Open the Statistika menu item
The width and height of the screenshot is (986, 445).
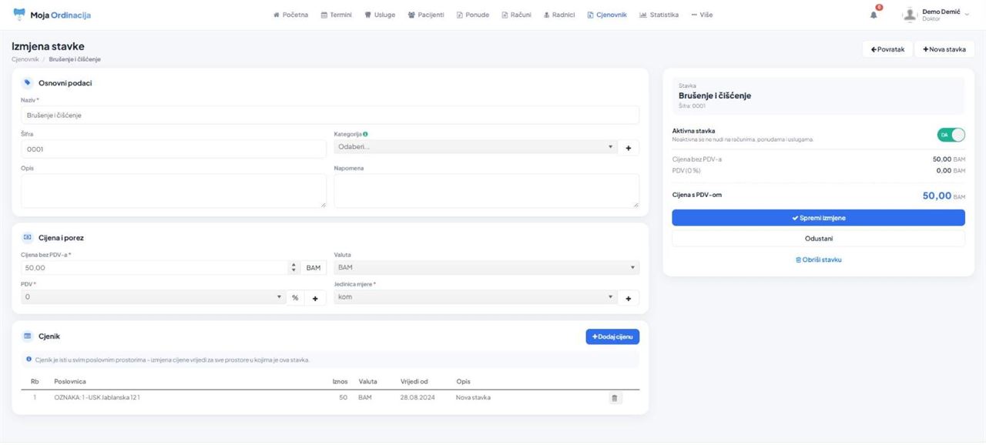pyautogui.click(x=659, y=15)
